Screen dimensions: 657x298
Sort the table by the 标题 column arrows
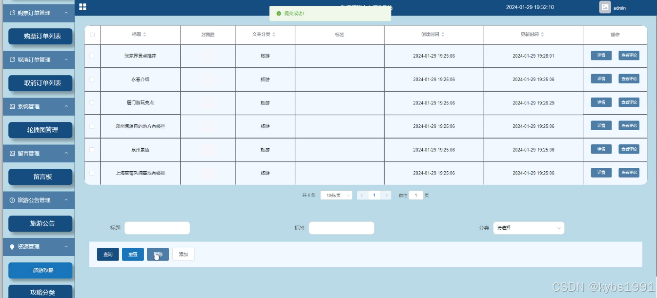point(144,35)
